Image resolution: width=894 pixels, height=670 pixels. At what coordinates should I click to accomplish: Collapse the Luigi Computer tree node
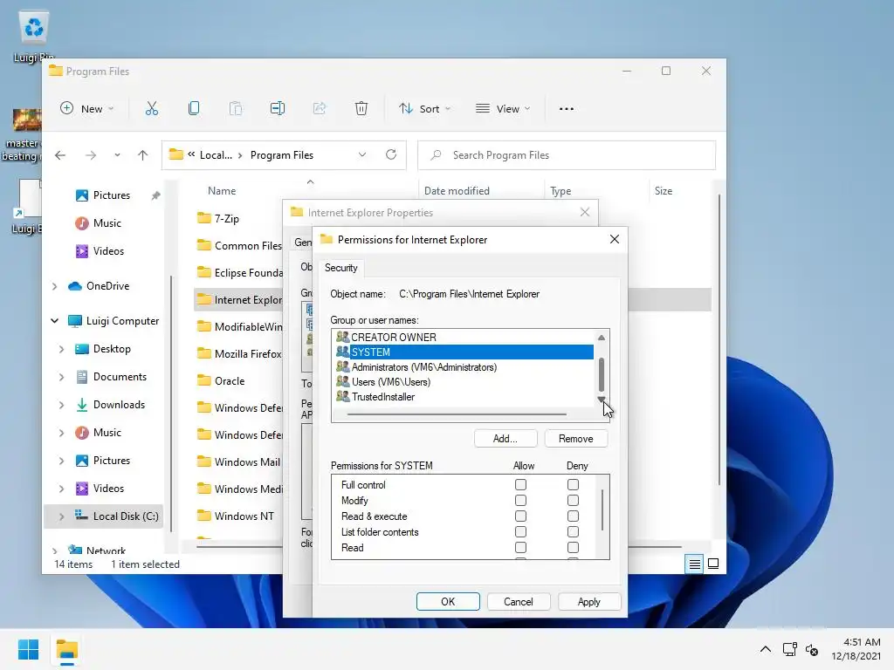(55, 321)
